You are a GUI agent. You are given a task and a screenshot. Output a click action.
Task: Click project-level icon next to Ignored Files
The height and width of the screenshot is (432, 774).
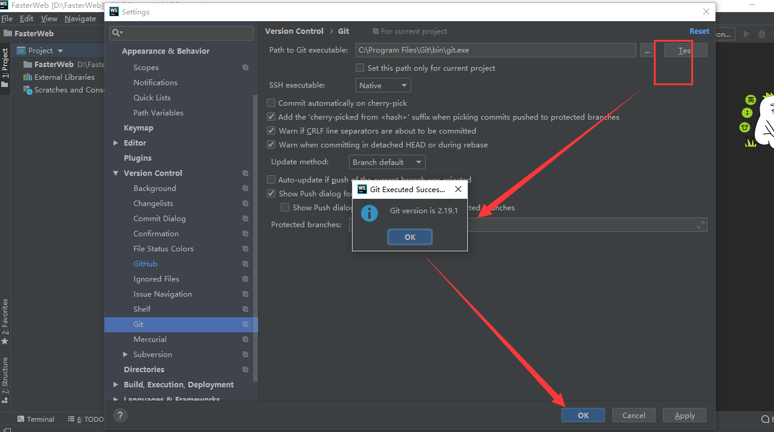pyautogui.click(x=246, y=279)
